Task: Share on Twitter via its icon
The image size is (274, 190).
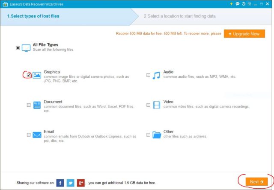Action: 70,182
